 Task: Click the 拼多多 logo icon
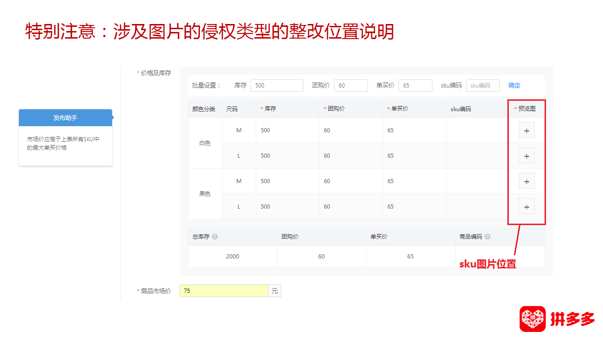[533, 319]
